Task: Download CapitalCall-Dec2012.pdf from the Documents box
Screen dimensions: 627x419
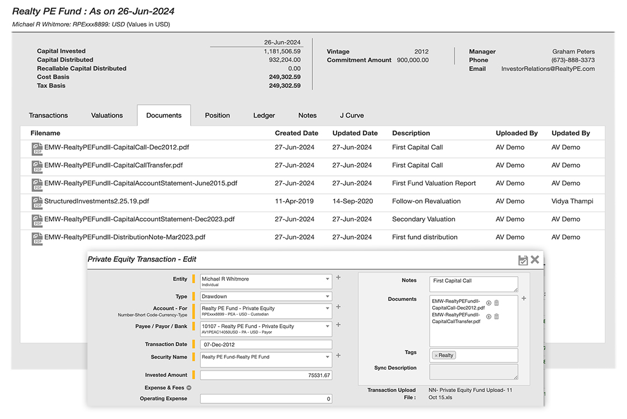Action: [x=489, y=303]
